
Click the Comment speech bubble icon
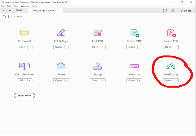(x=24, y=33)
